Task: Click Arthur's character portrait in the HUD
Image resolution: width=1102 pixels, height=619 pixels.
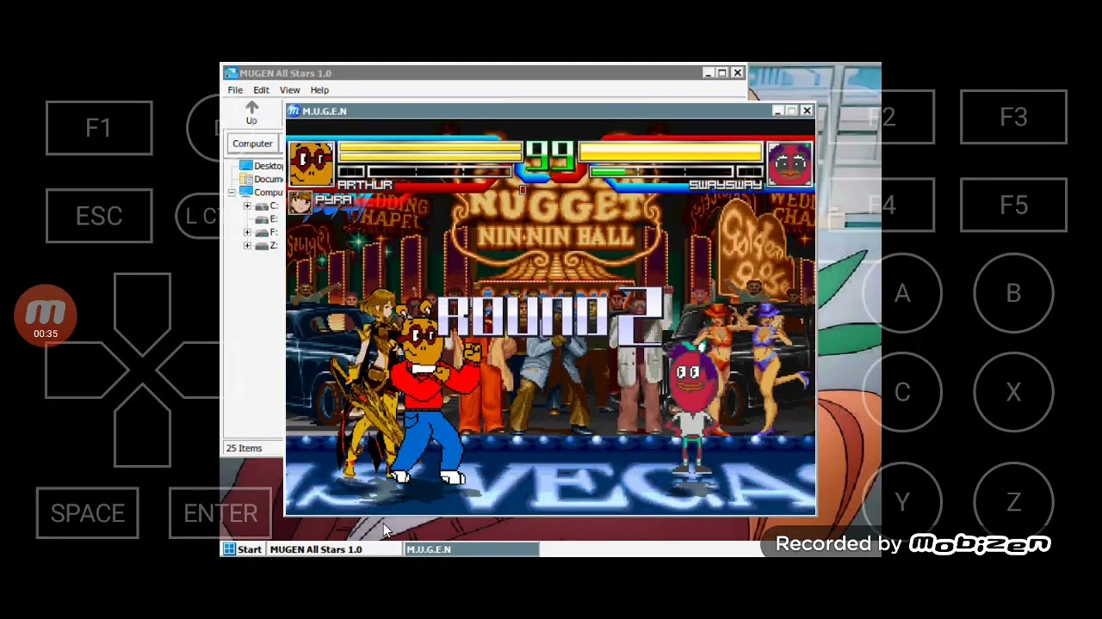Action: (x=311, y=163)
